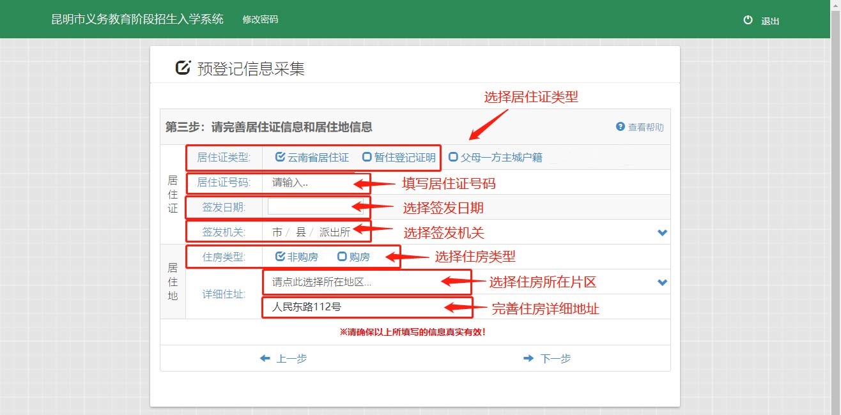The height and width of the screenshot is (415, 841).
Task: Choose 父母一方主城户籍 option
Action: click(453, 157)
